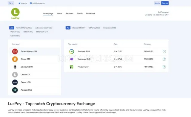This screenshot has width=191, height=117.
Task: Click the Sign up button
Action: [165, 3]
